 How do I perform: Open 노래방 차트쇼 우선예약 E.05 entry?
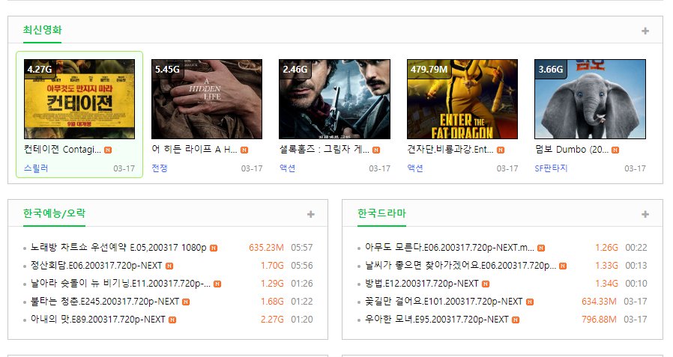(118, 248)
